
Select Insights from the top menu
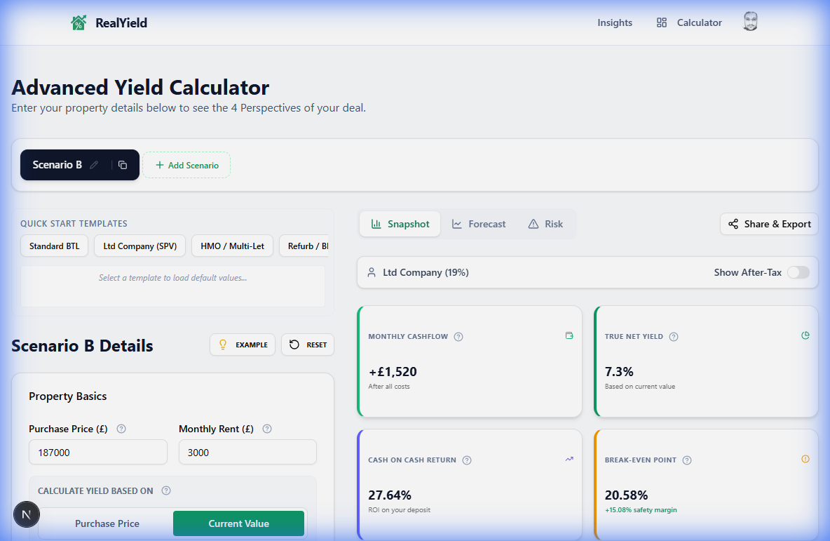(615, 22)
